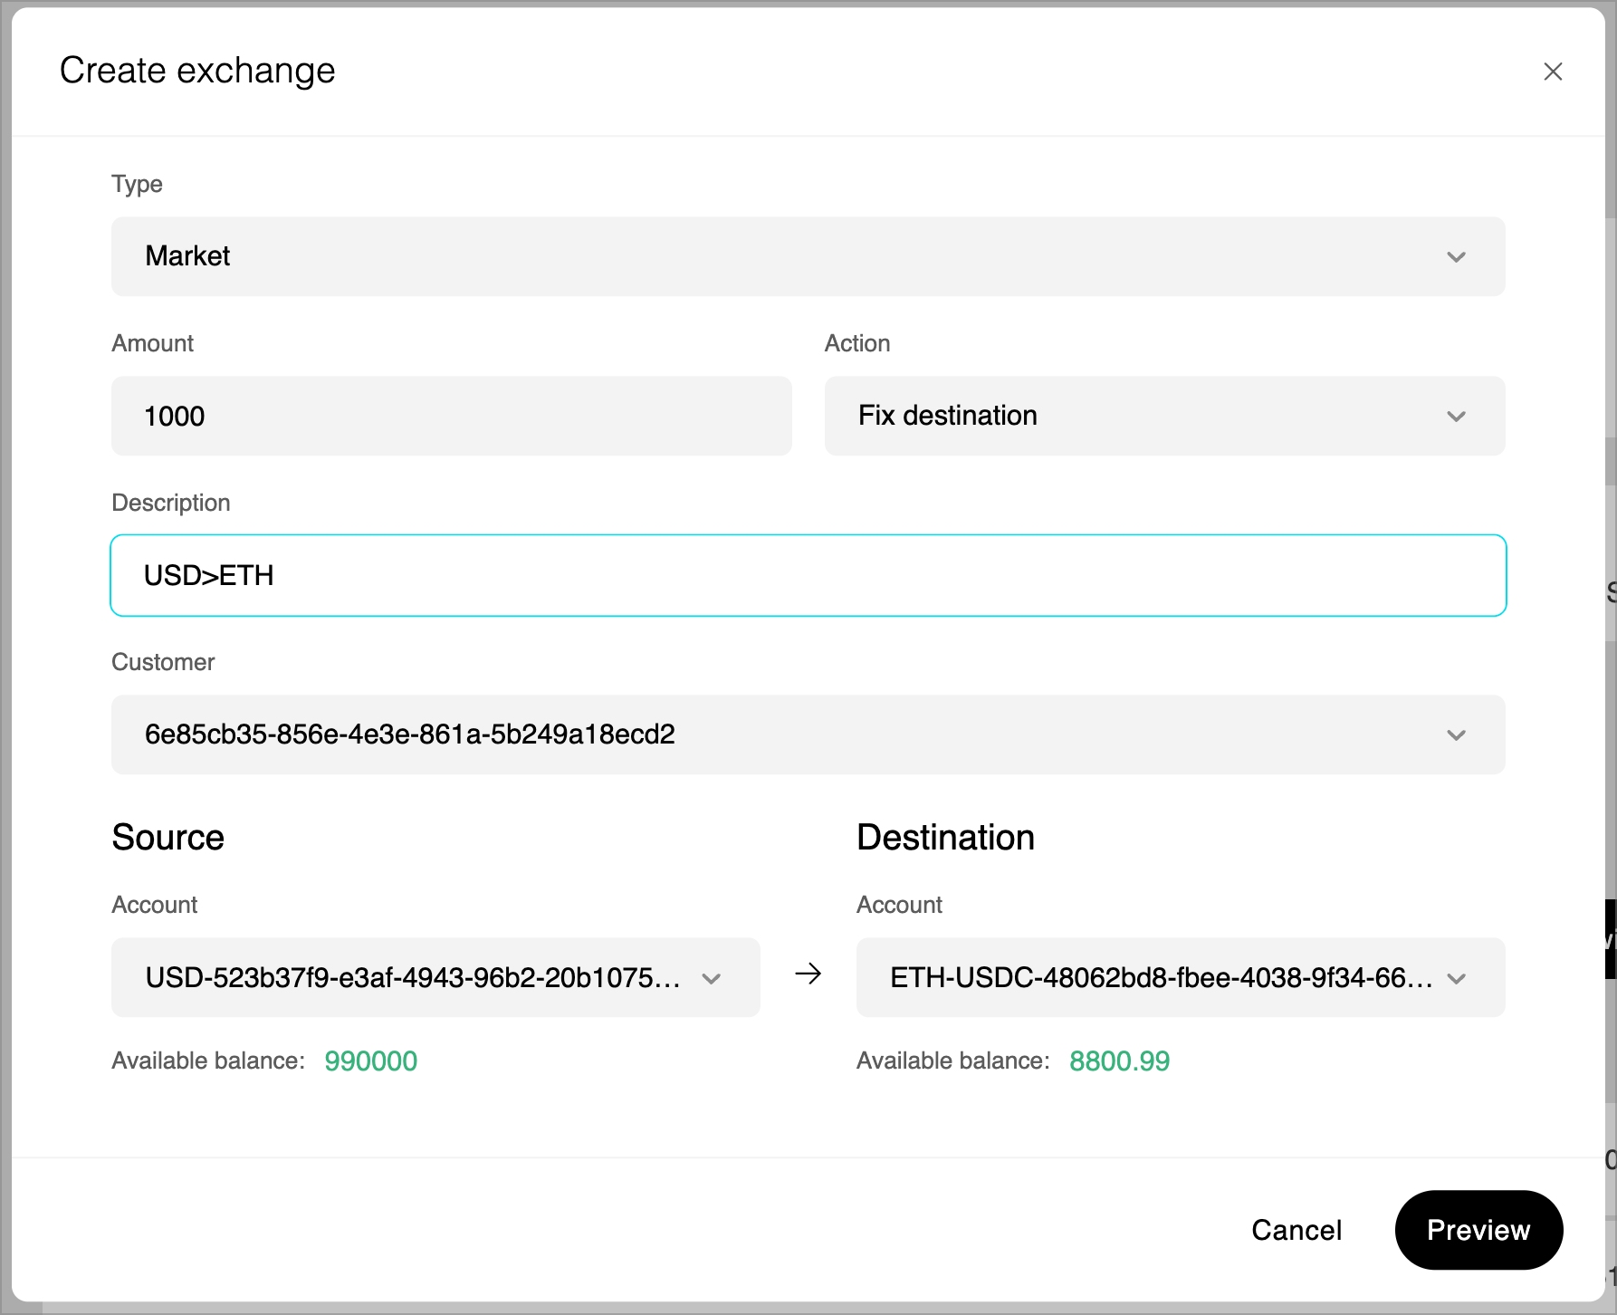This screenshot has height=1315, width=1617.
Task: Click the chevron icon in Customer field
Action: click(1456, 735)
